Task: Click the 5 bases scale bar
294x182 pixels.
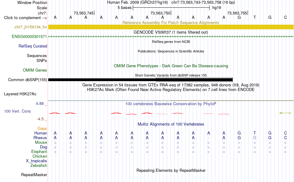Action: (171, 8)
